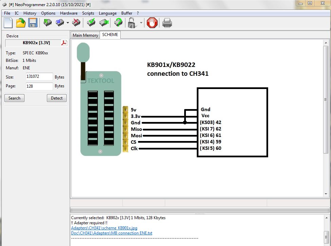Open the PDF datasheet icon beside KB902x

(x=64, y=43)
